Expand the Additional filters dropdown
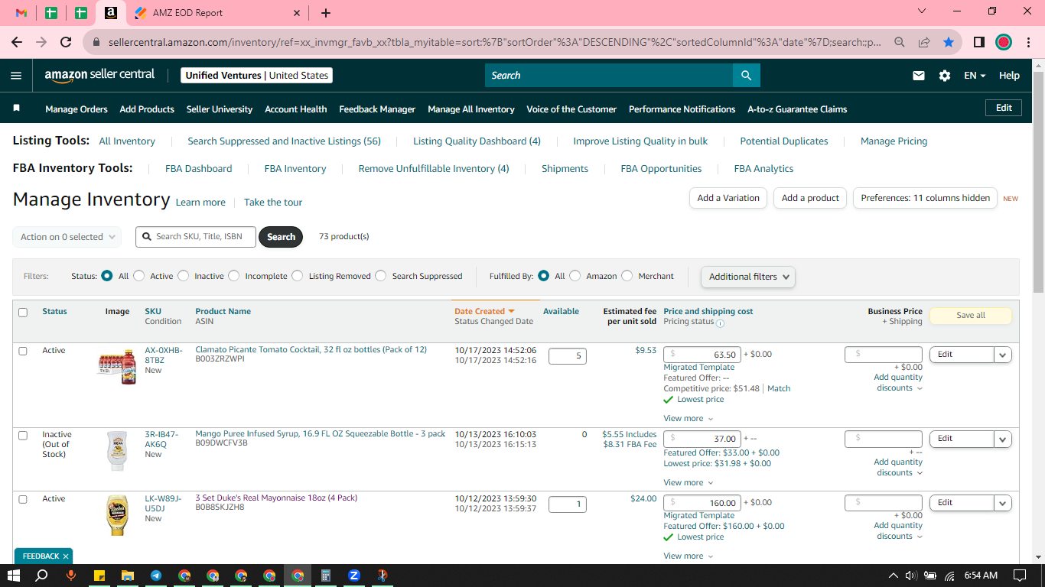The width and height of the screenshot is (1045, 587). pyautogui.click(x=748, y=277)
